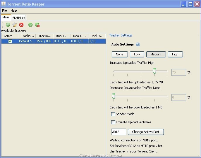Enable the Emulate Upload Problems checkbox
The width and height of the screenshot is (201, 158).
tap(113, 122)
